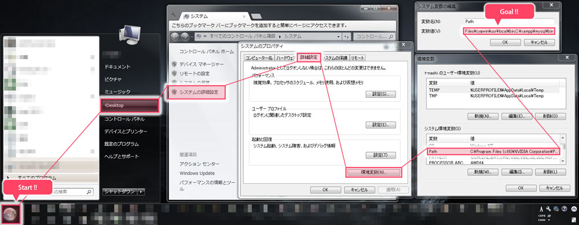Viewport: 579px width, 225px height.
Task: Open コントロール パネル from Start menu
Action: pos(124,119)
